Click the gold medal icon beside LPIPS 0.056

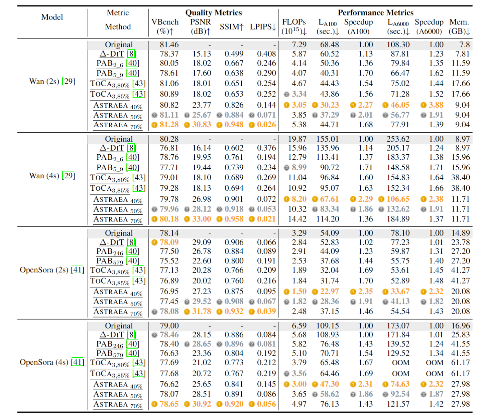pos(252,404)
